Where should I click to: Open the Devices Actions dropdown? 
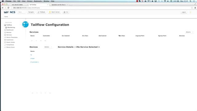48,47
